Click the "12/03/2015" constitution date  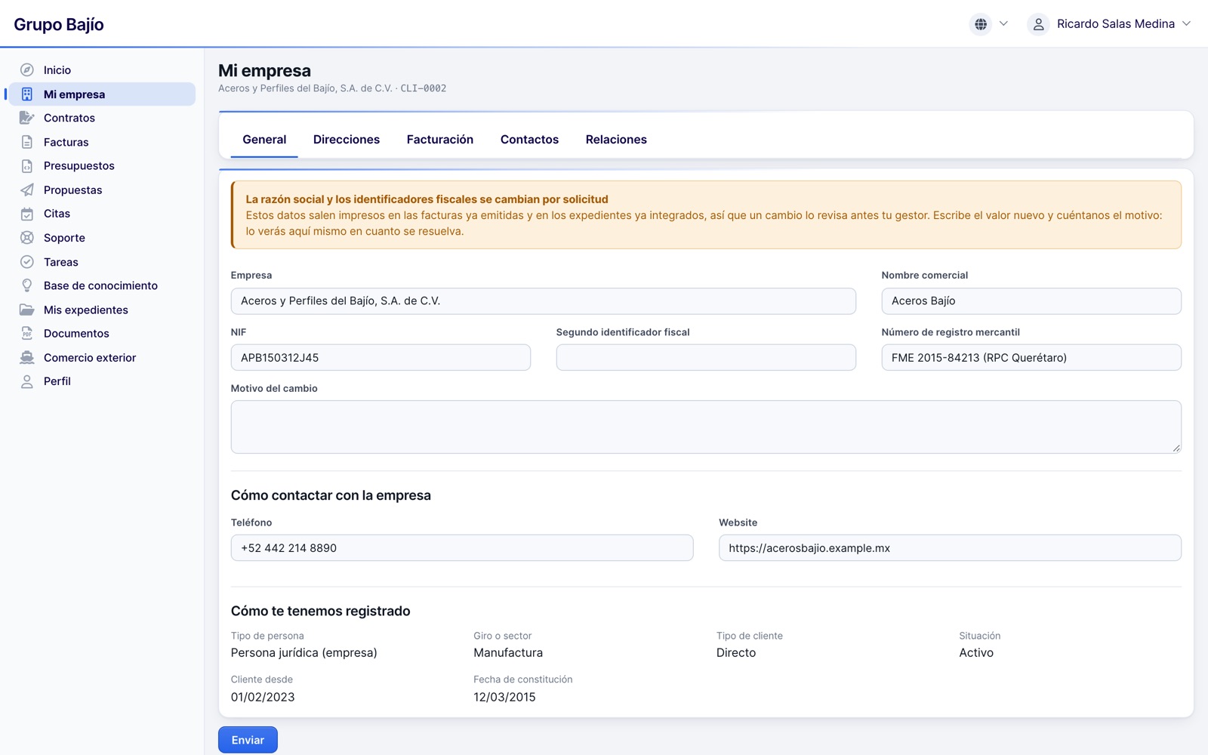pyautogui.click(x=504, y=698)
